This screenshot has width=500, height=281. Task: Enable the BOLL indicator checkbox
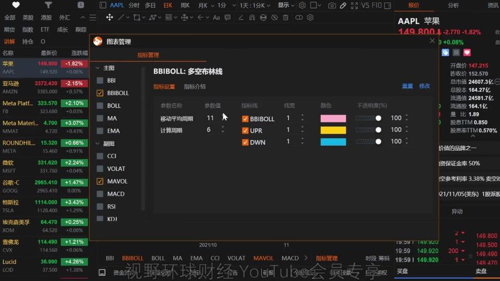pos(100,106)
